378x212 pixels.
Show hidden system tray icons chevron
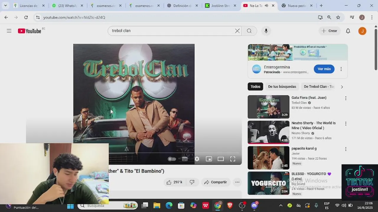281,206
